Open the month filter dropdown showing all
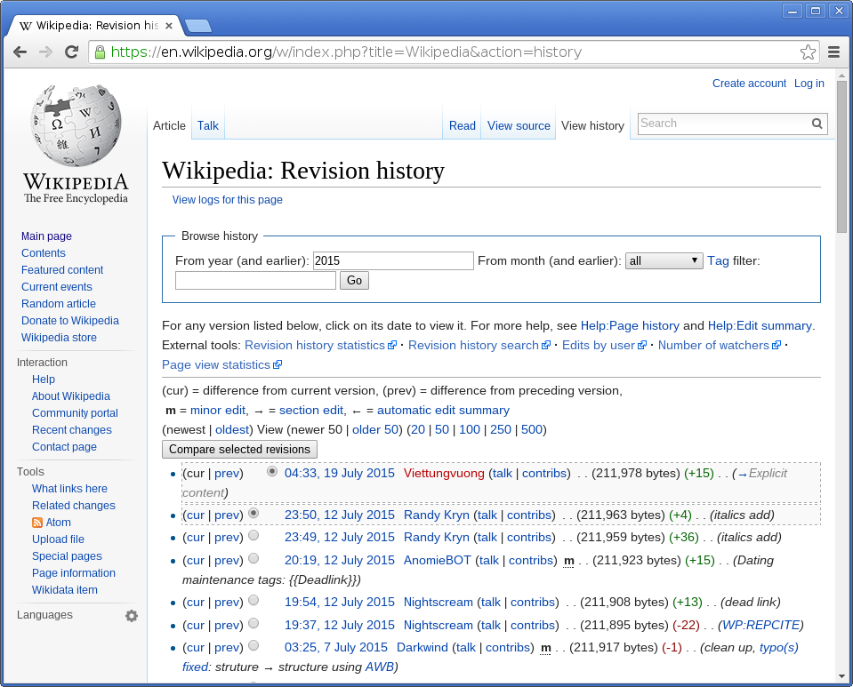853x687 pixels. 663,260
